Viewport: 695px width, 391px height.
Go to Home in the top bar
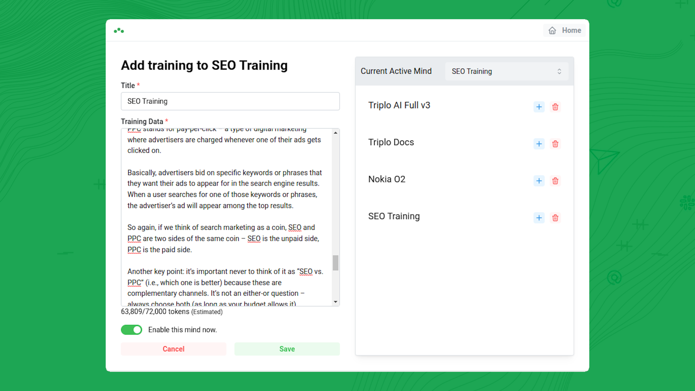565,31
